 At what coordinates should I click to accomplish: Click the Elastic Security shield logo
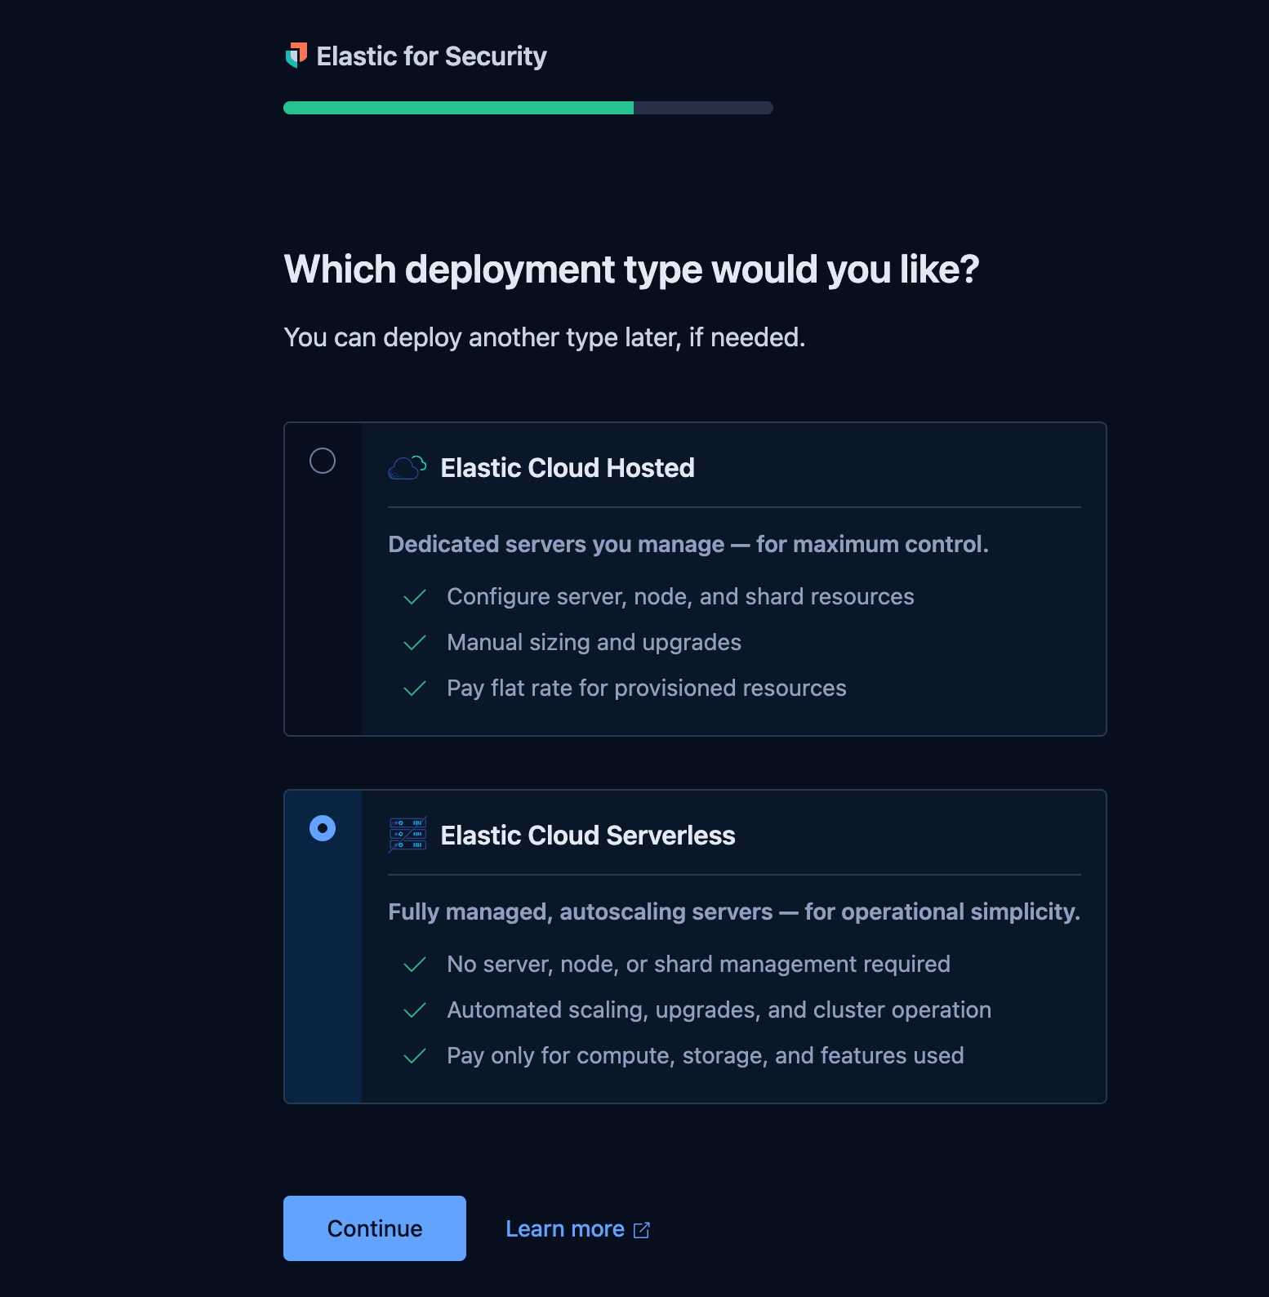coord(296,56)
